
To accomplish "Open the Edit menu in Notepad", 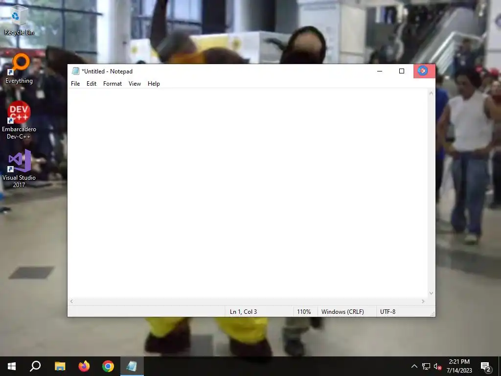I will point(91,83).
